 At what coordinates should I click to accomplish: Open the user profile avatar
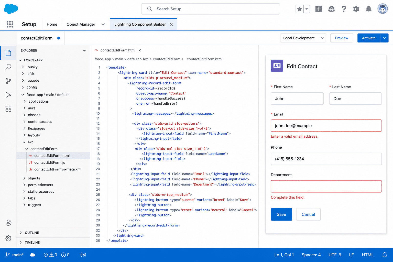coord(383,9)
